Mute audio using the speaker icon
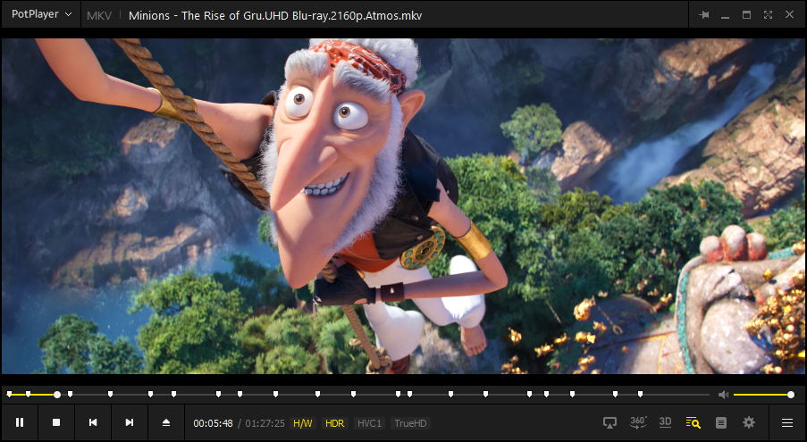The image size is (807, 442). tap(723, 395)
